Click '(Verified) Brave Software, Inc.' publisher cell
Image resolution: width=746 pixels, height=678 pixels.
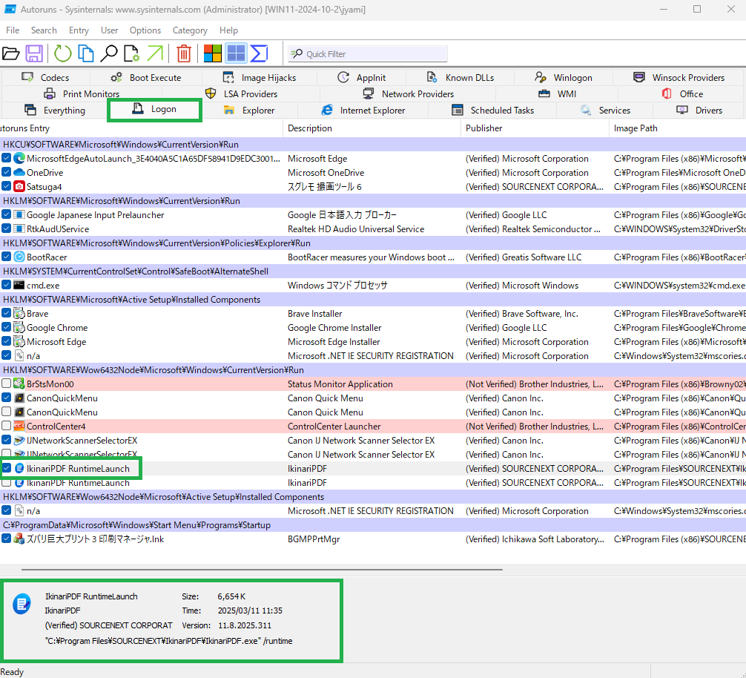pos(522,314)
